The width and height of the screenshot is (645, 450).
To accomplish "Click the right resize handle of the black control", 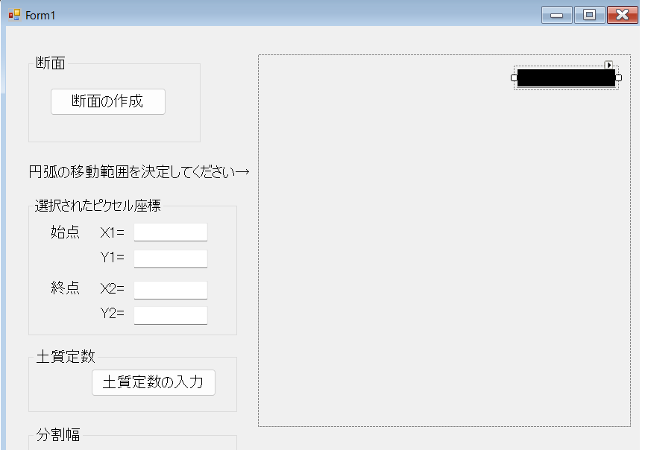I will pyautogui.click(x=618, y=78).
